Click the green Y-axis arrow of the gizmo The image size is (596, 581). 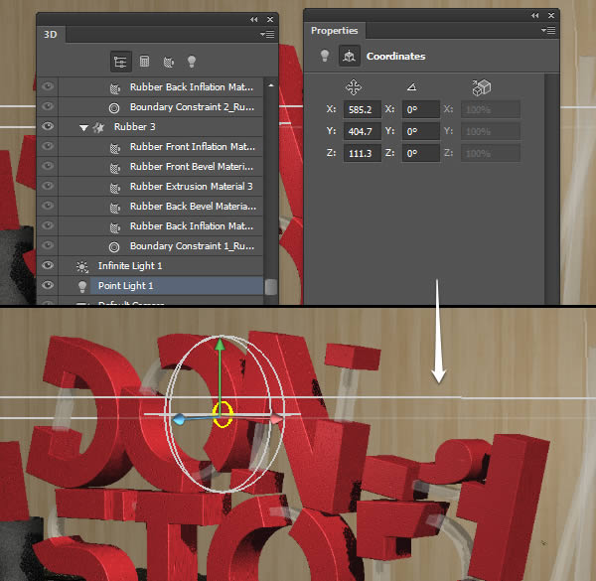pos(220,345)
